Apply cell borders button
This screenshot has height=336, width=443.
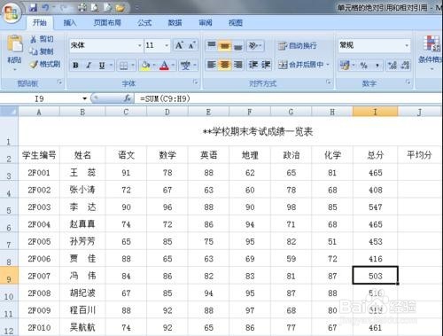coord(123,66)
